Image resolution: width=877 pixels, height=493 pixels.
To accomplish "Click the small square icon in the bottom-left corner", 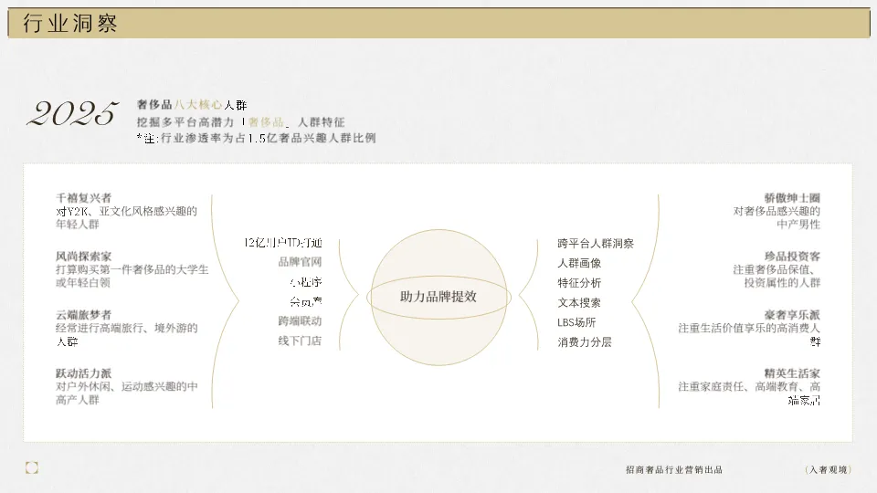I will [32, 467].
